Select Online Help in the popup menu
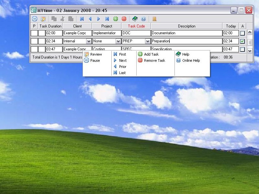Screen dimensions: 259x194 (x=191, y=60)
